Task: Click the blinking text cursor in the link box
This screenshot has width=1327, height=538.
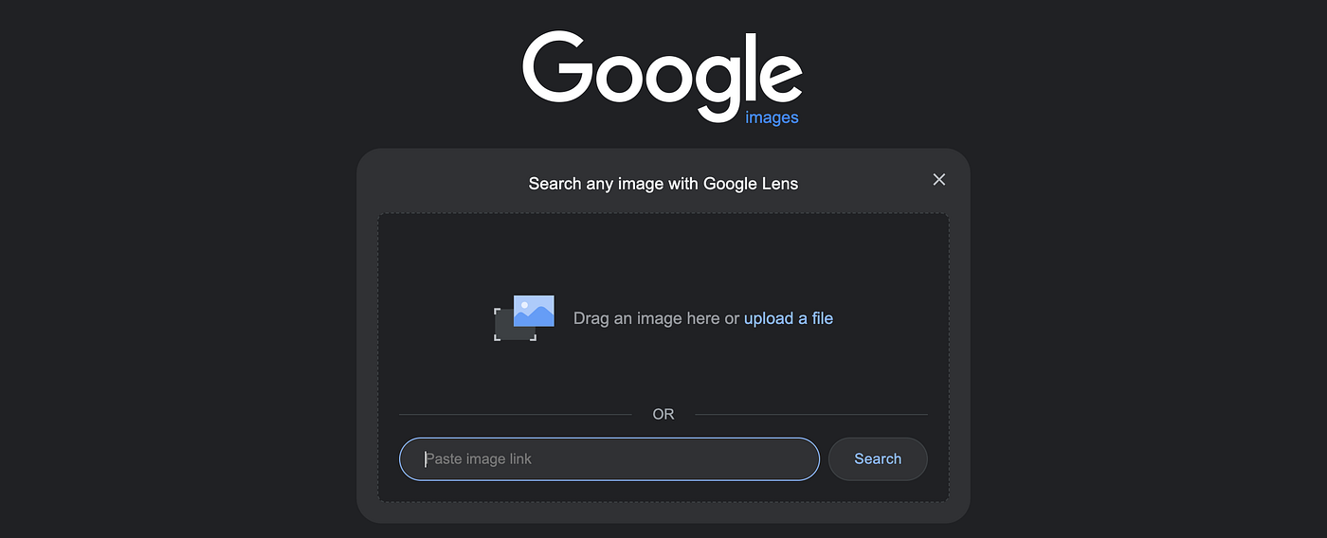Action: (x=426, y=458)
